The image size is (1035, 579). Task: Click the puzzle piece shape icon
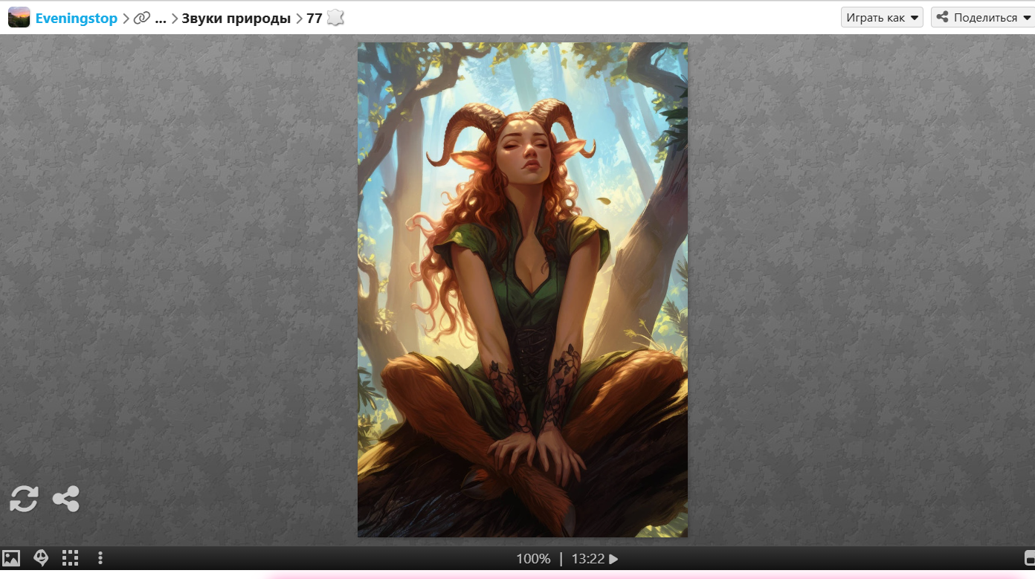point(336,19)
